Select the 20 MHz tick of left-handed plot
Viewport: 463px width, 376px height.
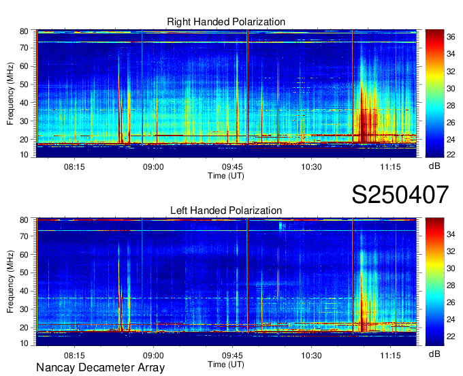click(x=24, y=328)
